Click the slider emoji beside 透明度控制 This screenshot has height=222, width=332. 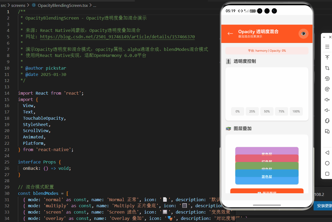[x=228, y=61]
